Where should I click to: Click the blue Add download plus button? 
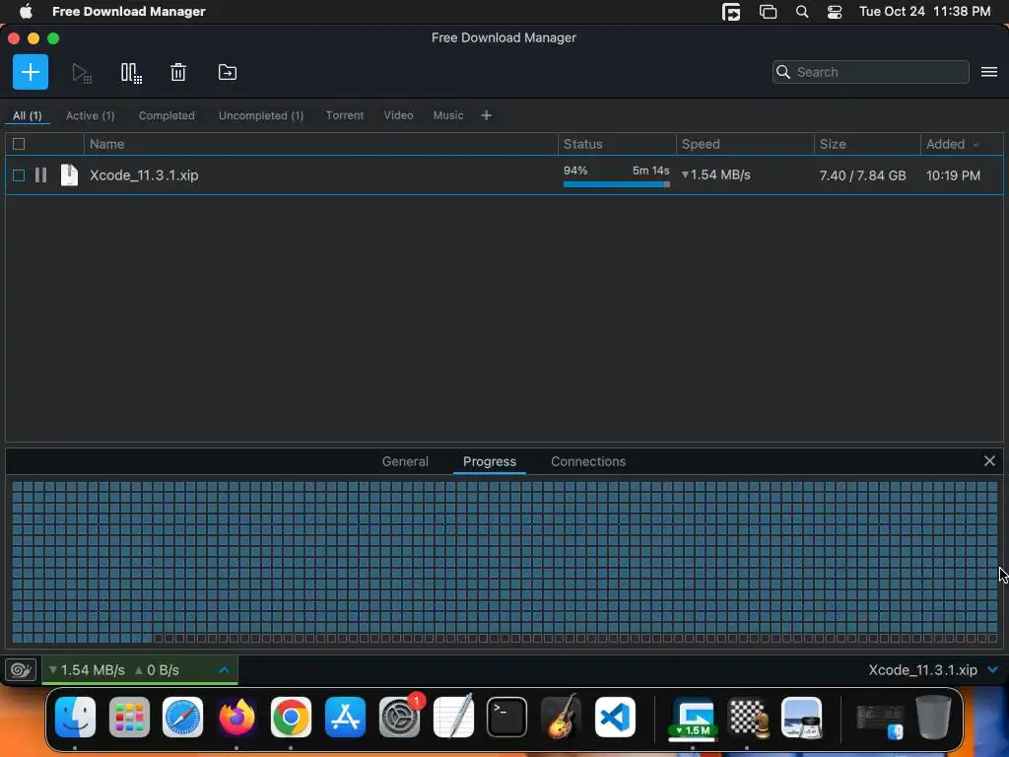(31, 72)
